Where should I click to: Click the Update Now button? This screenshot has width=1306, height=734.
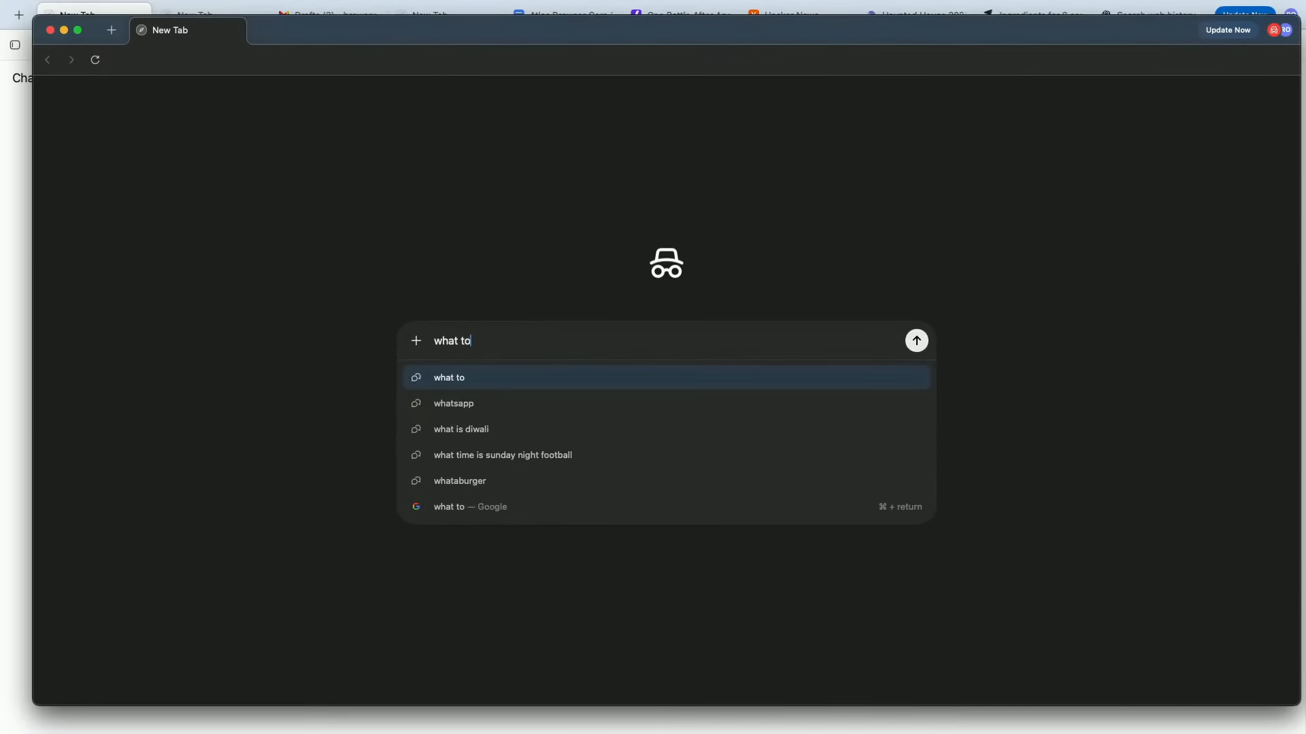(1228, 30)
